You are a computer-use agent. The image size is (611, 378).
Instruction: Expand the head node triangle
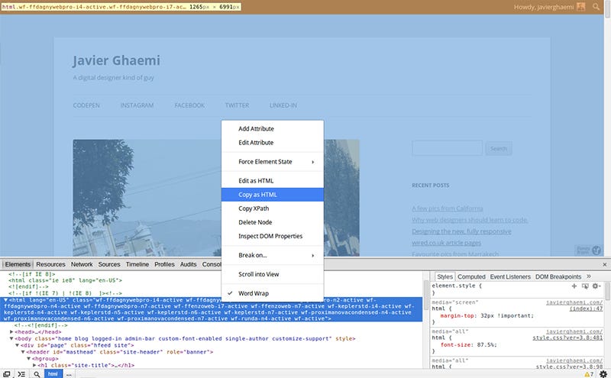pos(11,332)
